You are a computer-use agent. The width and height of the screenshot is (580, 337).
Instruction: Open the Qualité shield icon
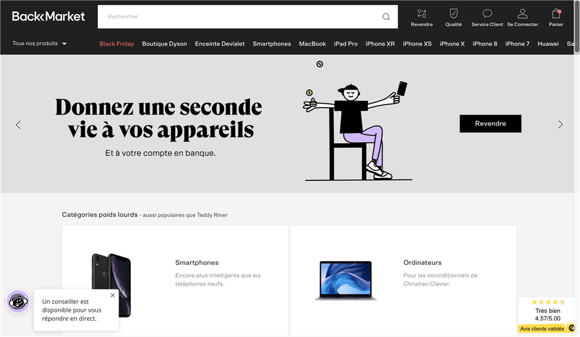click(454, 14)
